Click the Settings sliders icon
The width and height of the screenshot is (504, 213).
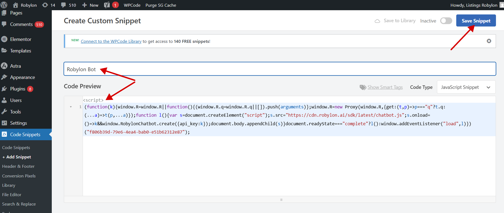4,123
